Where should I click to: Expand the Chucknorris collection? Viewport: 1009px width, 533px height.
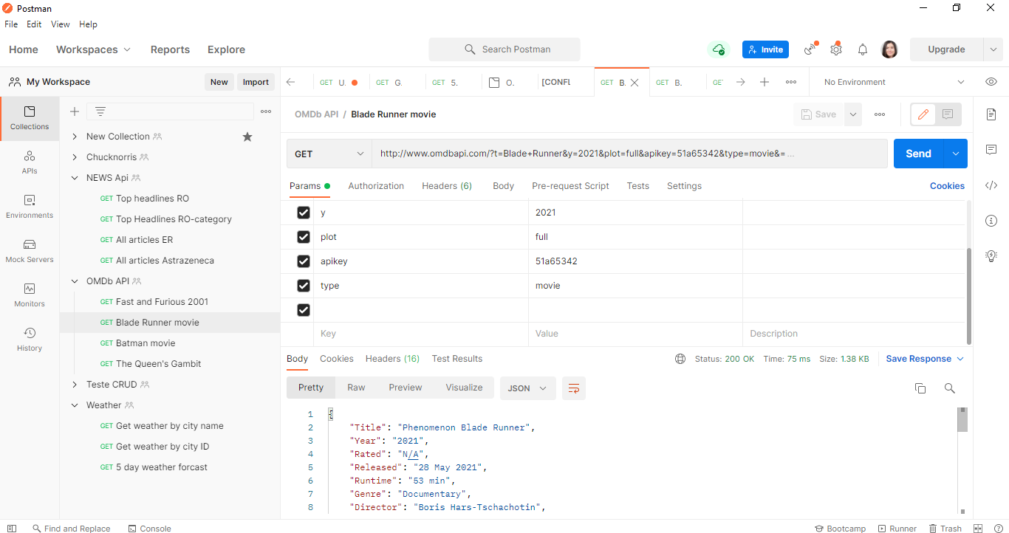(75, 157)
